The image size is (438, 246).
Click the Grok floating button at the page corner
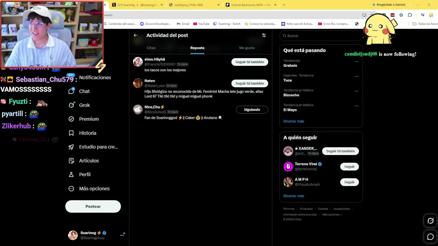430,221
